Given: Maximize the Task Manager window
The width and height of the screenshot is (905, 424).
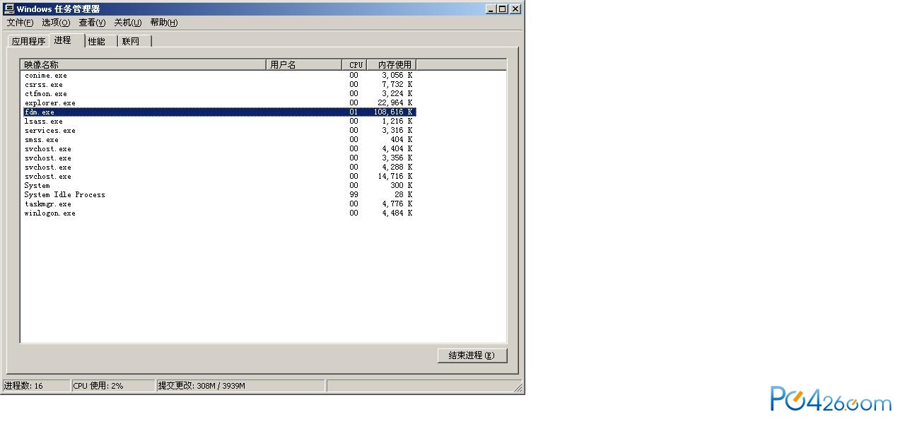Looking at the screenshot, I should [503, 9].
